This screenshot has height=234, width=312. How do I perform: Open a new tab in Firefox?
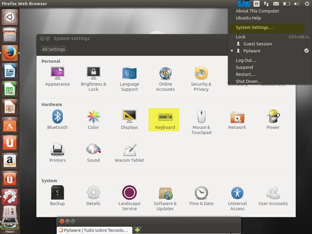[137, 230]
